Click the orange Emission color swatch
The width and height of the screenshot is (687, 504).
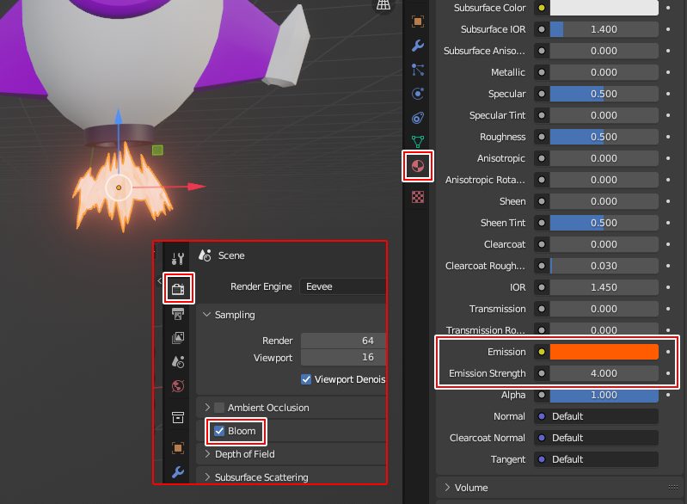click(604, 352)
